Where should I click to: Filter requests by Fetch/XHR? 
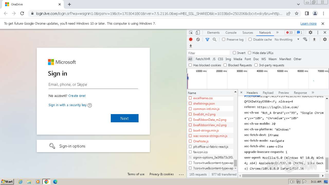coord(203,59)
